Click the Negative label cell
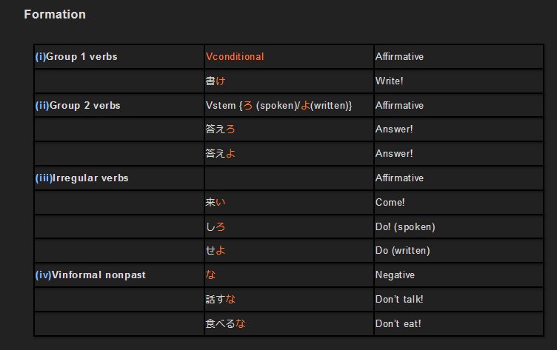 tap(458, 275)
